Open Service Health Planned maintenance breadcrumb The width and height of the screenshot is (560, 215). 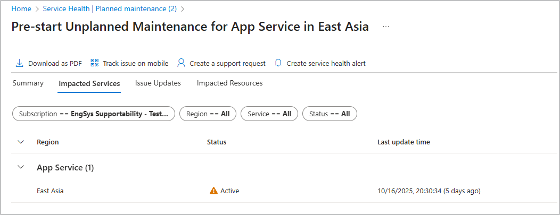[110, 9]
